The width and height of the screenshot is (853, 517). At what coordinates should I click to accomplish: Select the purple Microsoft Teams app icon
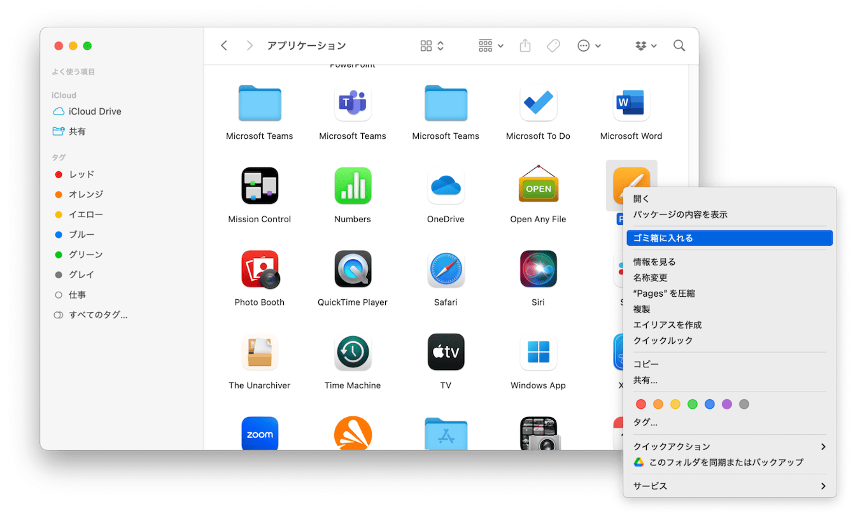[x=353, y=103]
